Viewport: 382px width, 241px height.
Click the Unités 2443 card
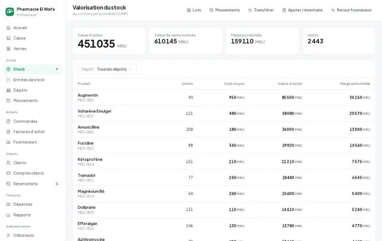click(338, 41)
